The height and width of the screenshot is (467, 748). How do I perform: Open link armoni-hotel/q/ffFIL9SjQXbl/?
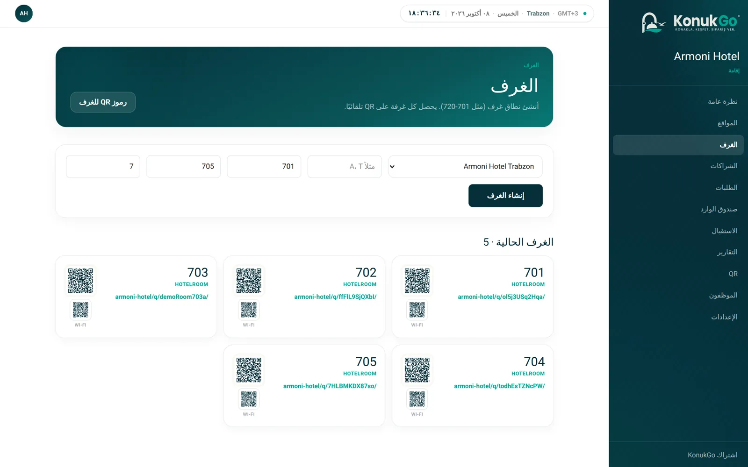pyautogui.click(x=335, y=297)
